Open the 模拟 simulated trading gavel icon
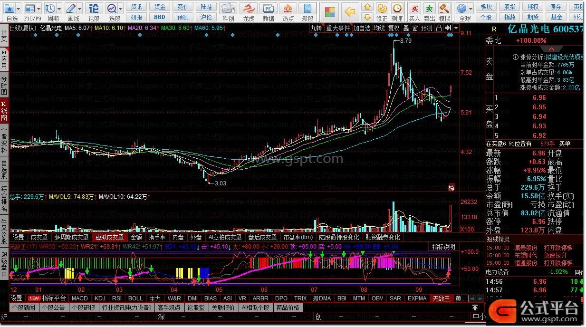This screenshot has width=586, height=327. (444, 9)
